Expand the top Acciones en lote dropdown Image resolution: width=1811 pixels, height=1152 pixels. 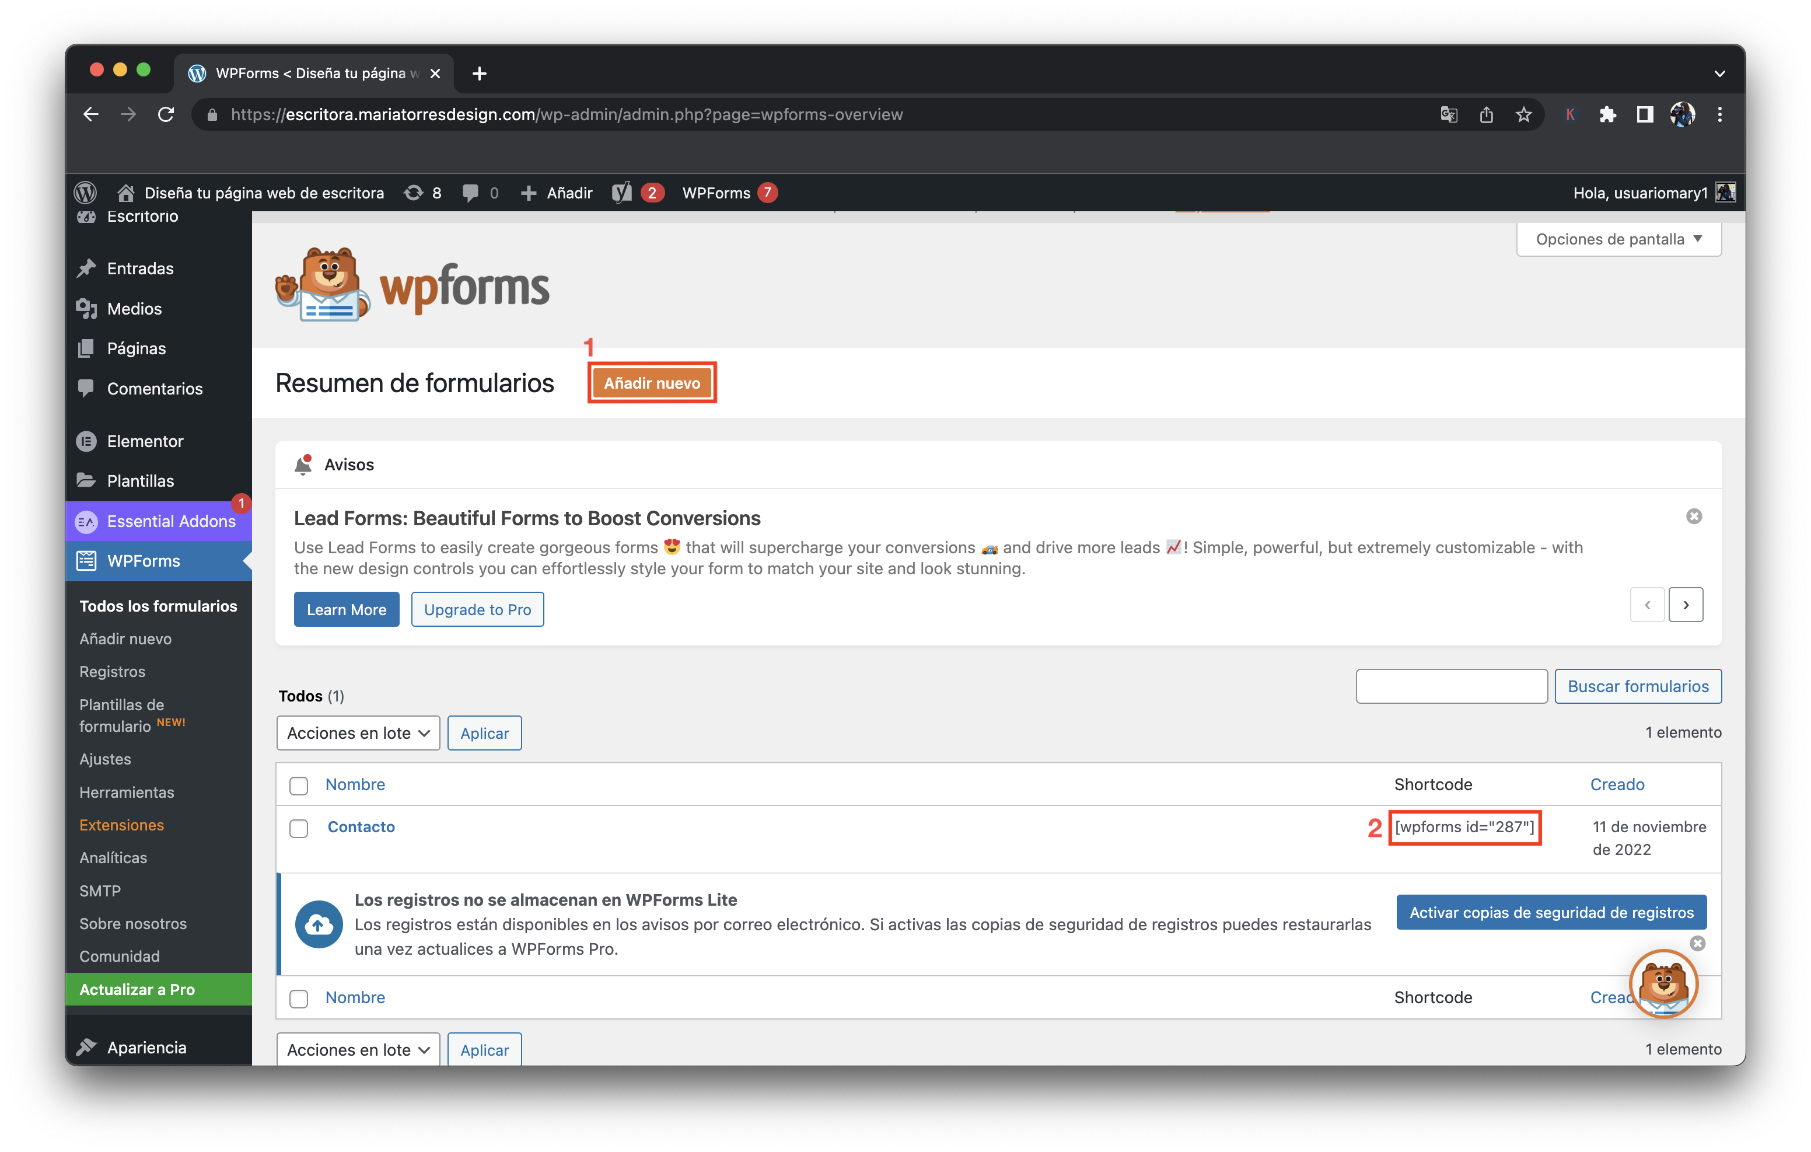coord(356,732)
